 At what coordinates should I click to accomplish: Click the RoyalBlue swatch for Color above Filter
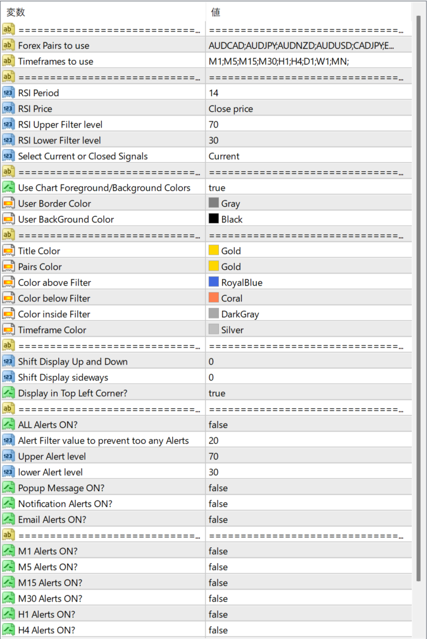(x=214, y=282)
